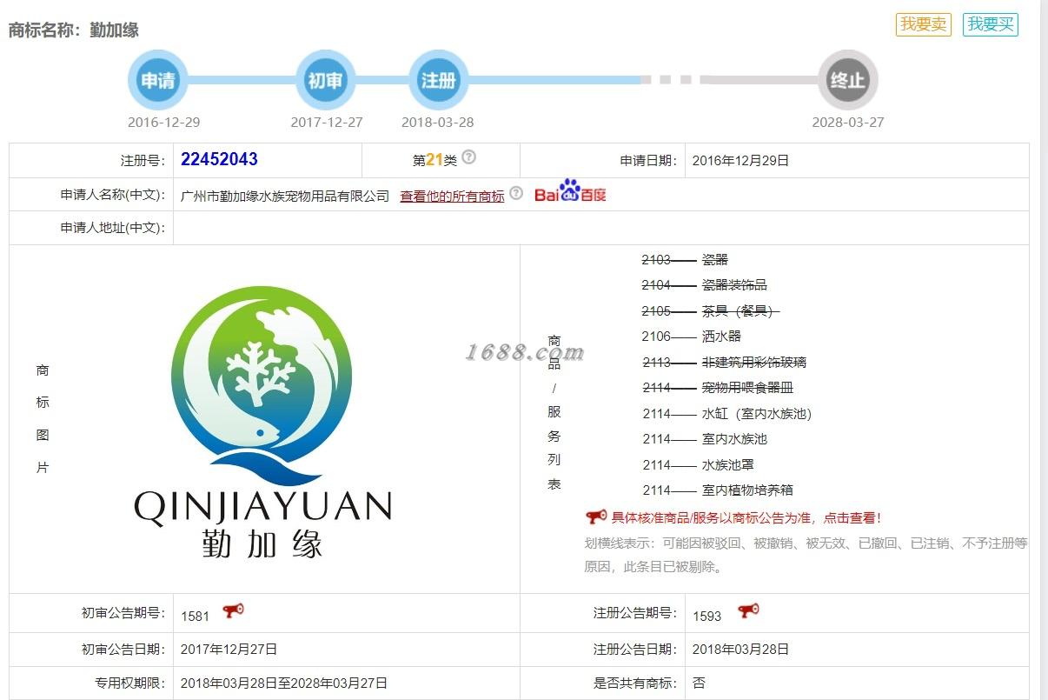The height and width of the screenshot is (700, 1048).
Task: Click registration number 22452043
Action: (219, 160)
